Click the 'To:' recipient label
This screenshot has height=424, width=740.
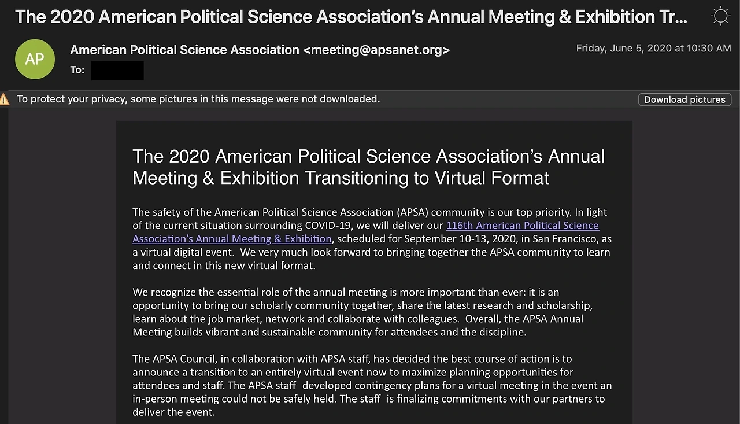(x=77, y=70)
